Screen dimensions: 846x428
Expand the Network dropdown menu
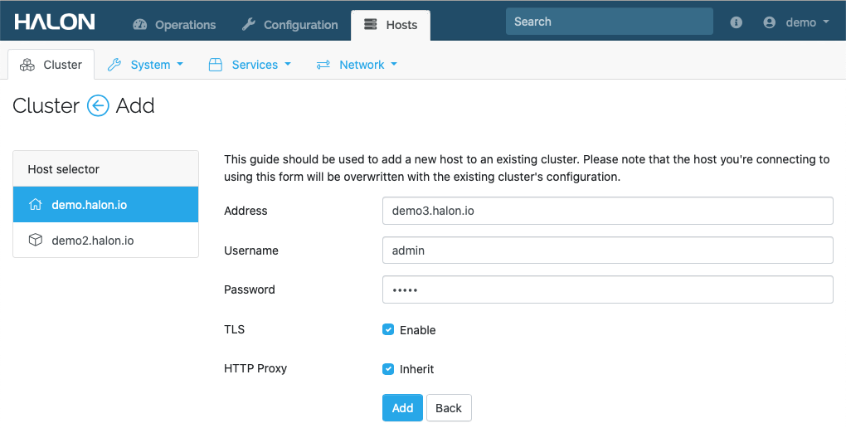[x=357, y=65]
